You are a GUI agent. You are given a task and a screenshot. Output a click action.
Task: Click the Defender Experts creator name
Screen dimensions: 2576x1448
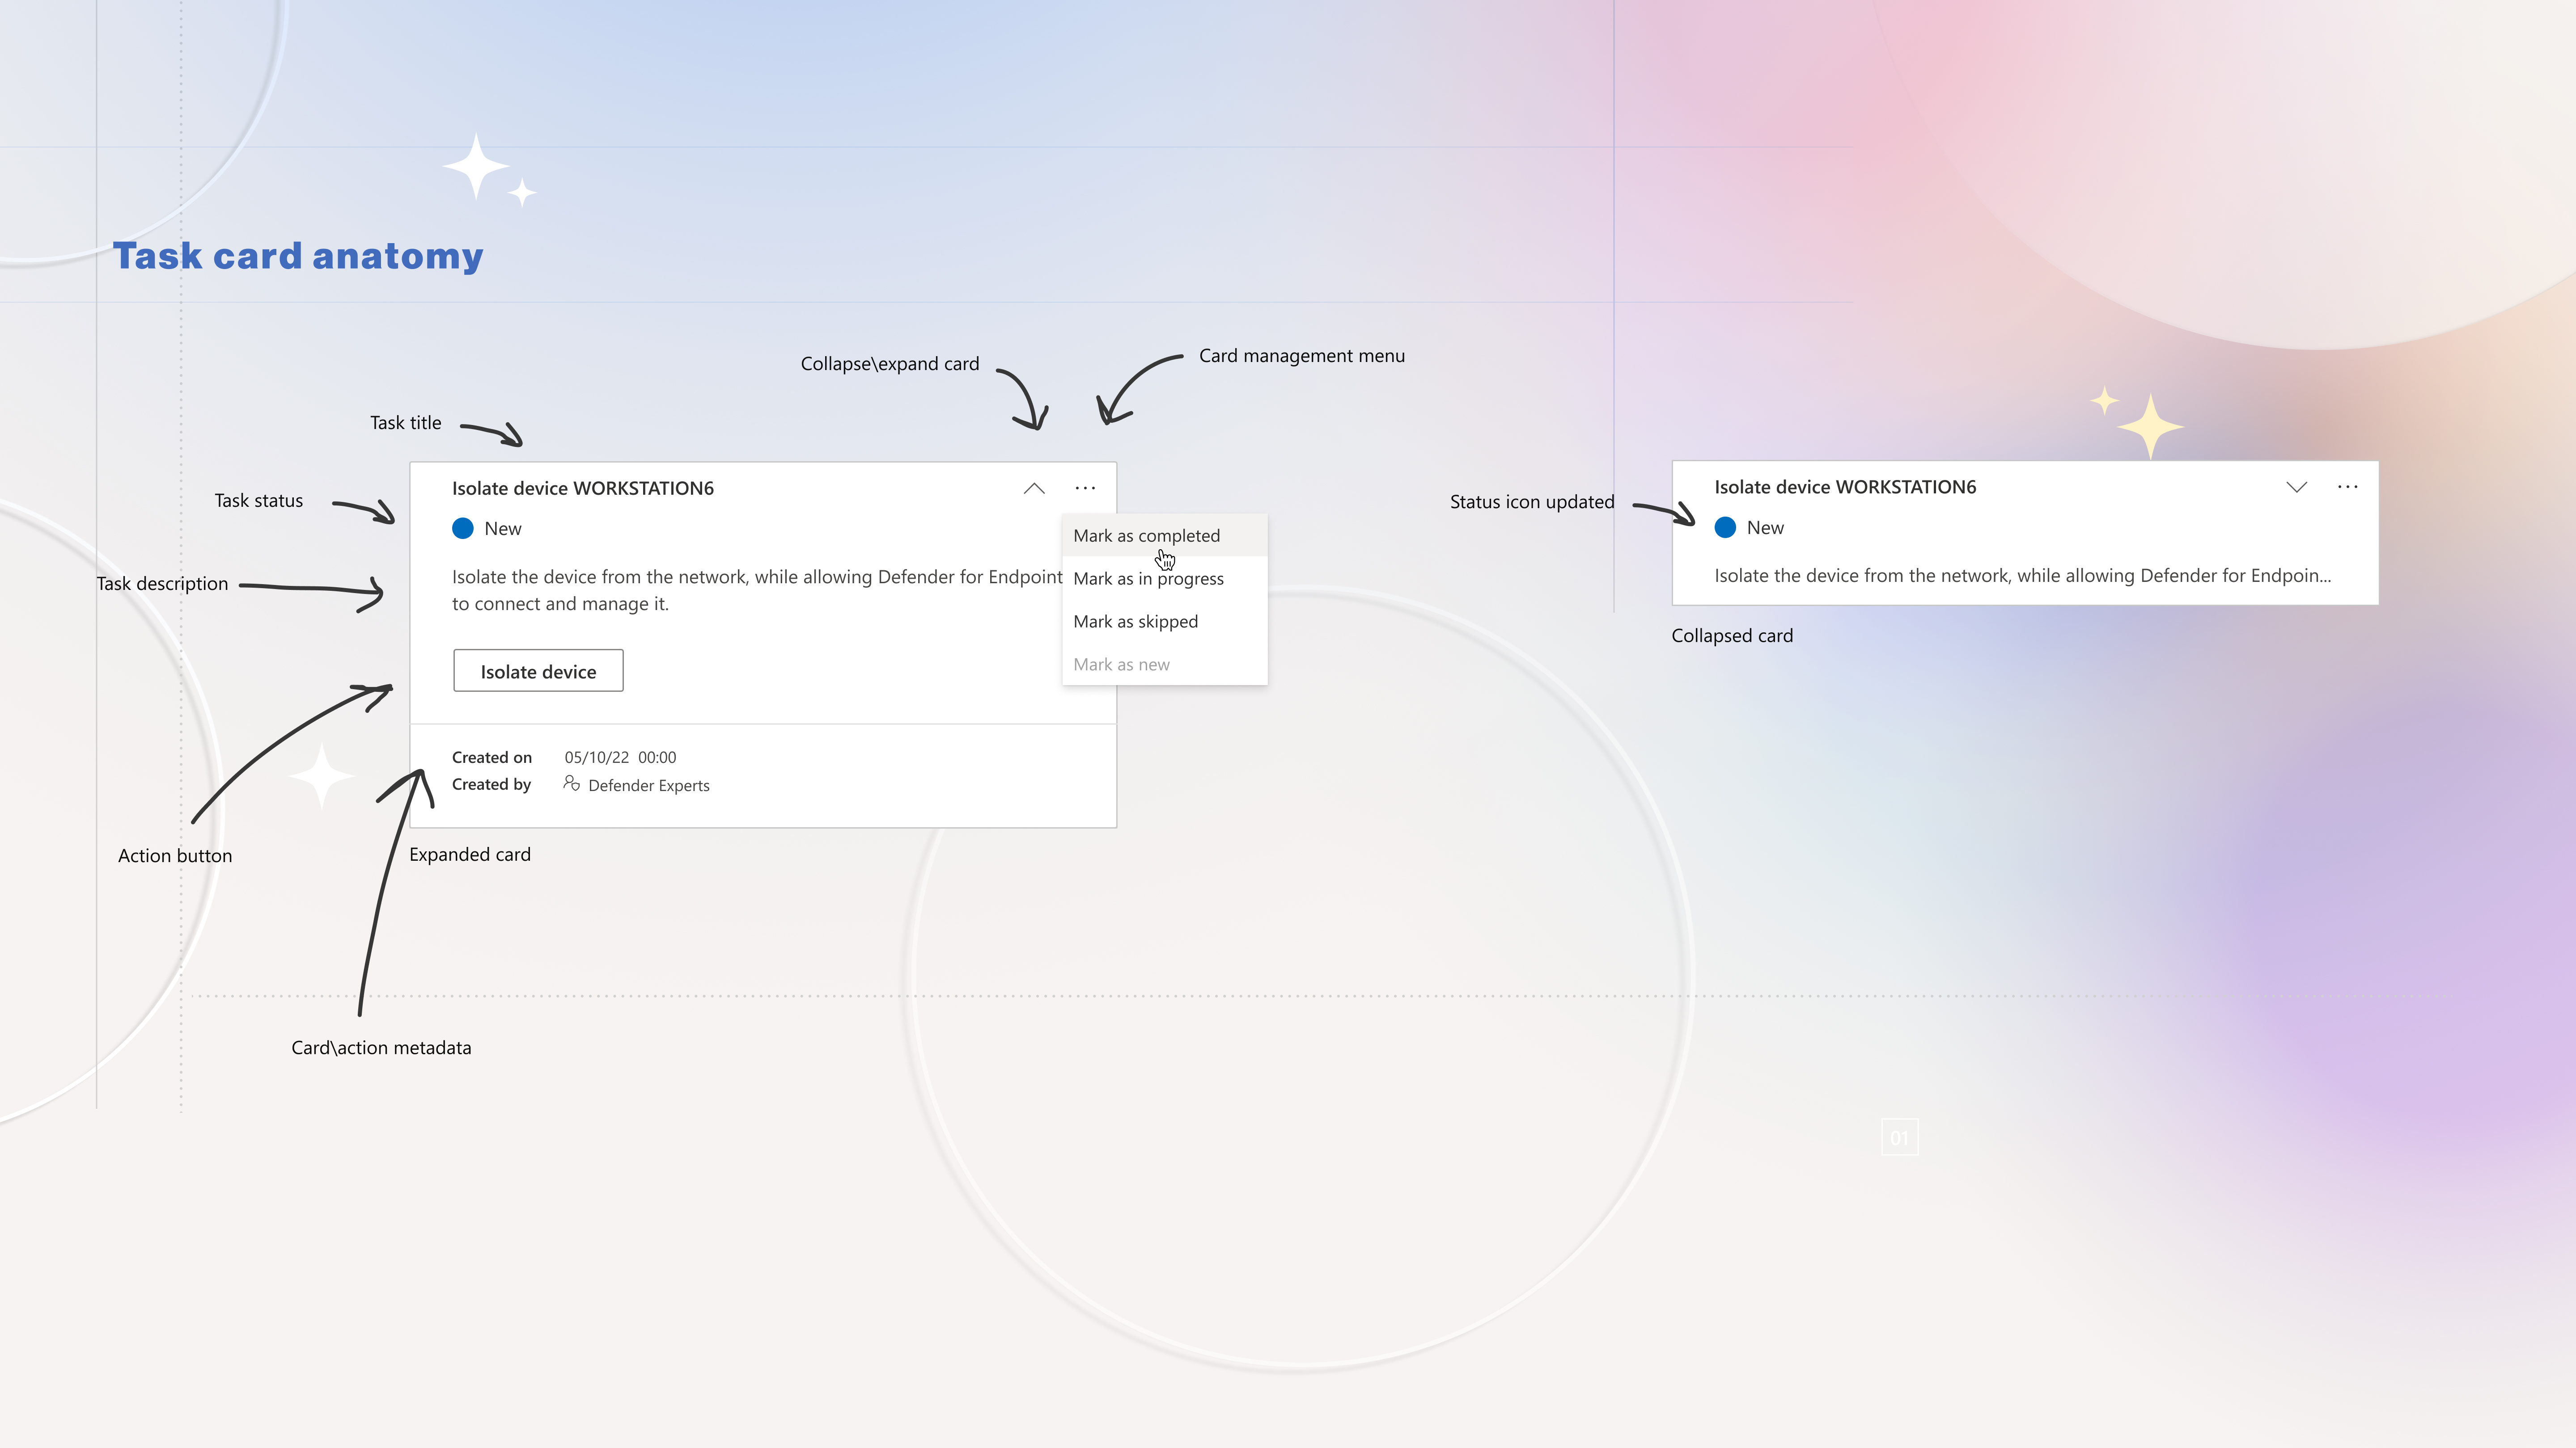pos(649,786)
